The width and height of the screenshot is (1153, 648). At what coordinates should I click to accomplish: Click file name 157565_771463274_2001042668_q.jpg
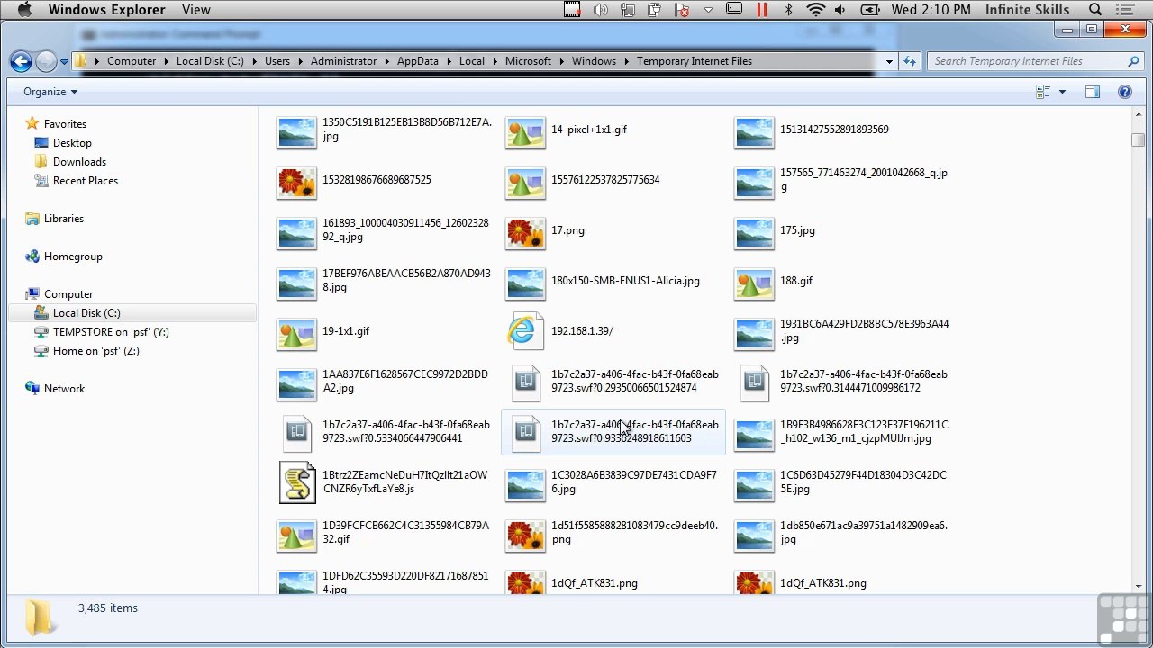(x=864, y=180)
